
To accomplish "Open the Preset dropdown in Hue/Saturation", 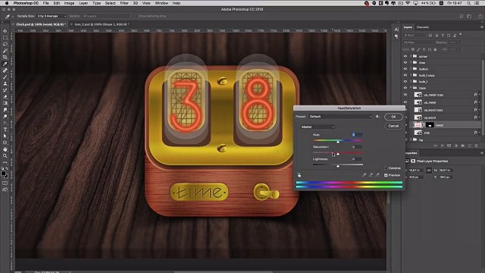I will point(340,116).
